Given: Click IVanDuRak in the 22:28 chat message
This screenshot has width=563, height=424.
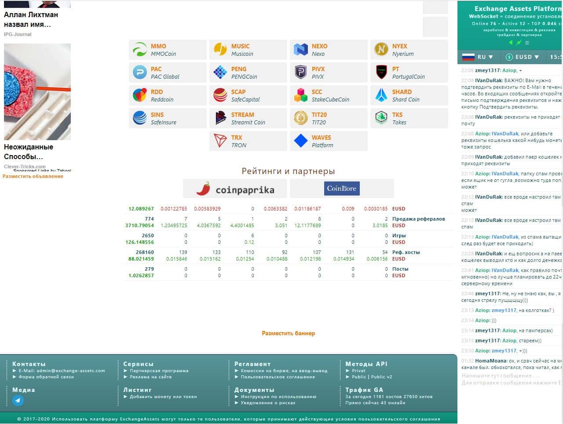Looking at the screenshot, I should tap(488, 254).
